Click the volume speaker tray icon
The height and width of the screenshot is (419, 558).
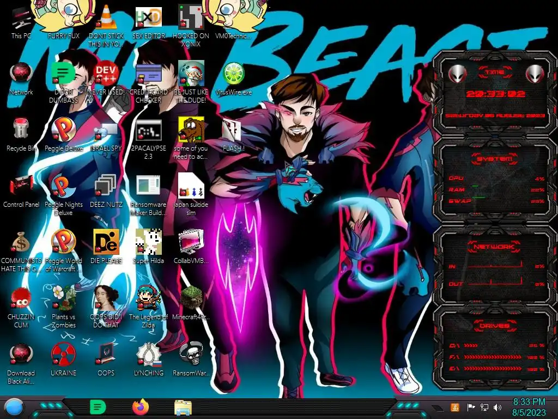[498, 407]
